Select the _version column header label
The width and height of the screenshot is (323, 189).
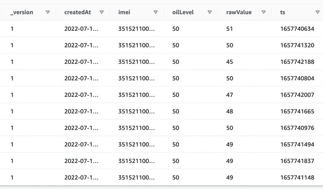[22, 12]
